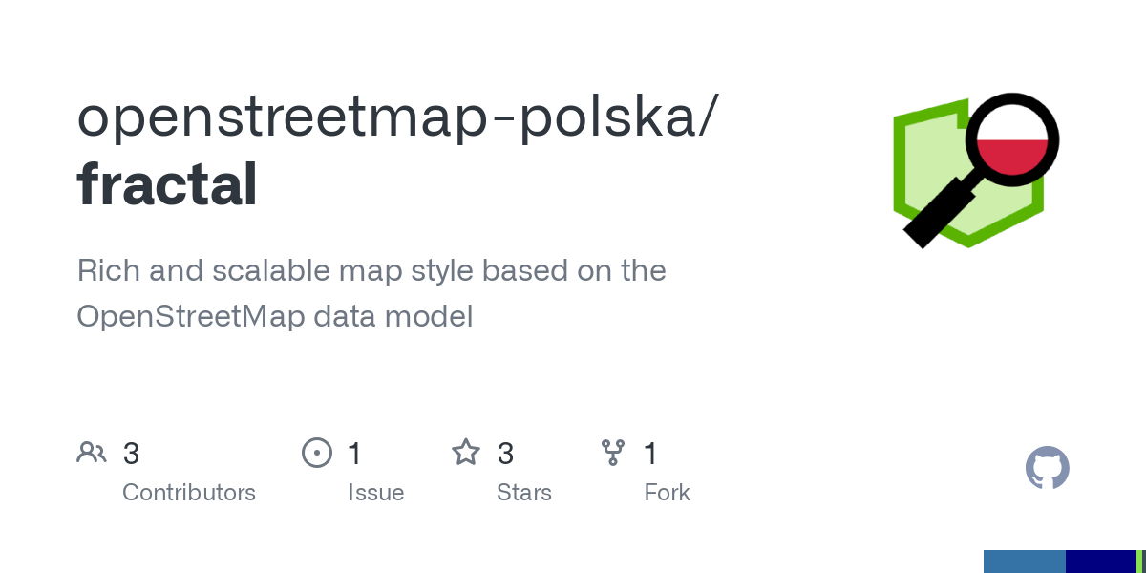Click the Fork label

point(667,493)
